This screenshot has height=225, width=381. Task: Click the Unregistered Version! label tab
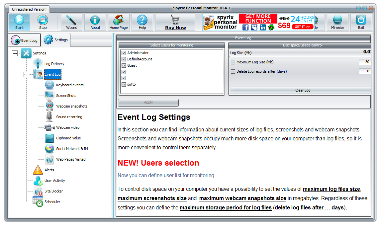29,9
